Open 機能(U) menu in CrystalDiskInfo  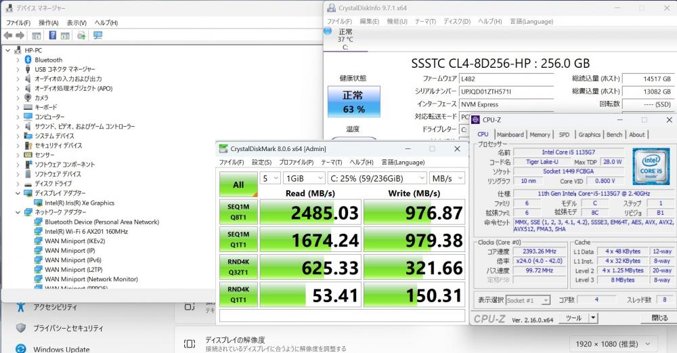tap(397, 21)
